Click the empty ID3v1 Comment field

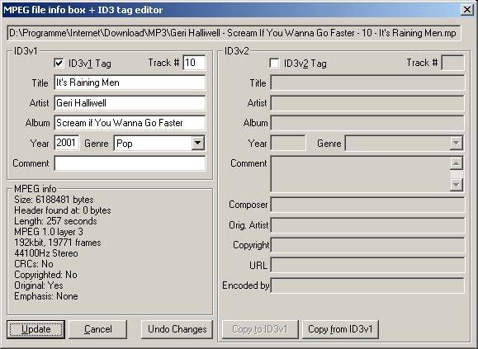[x=130, y=163]
